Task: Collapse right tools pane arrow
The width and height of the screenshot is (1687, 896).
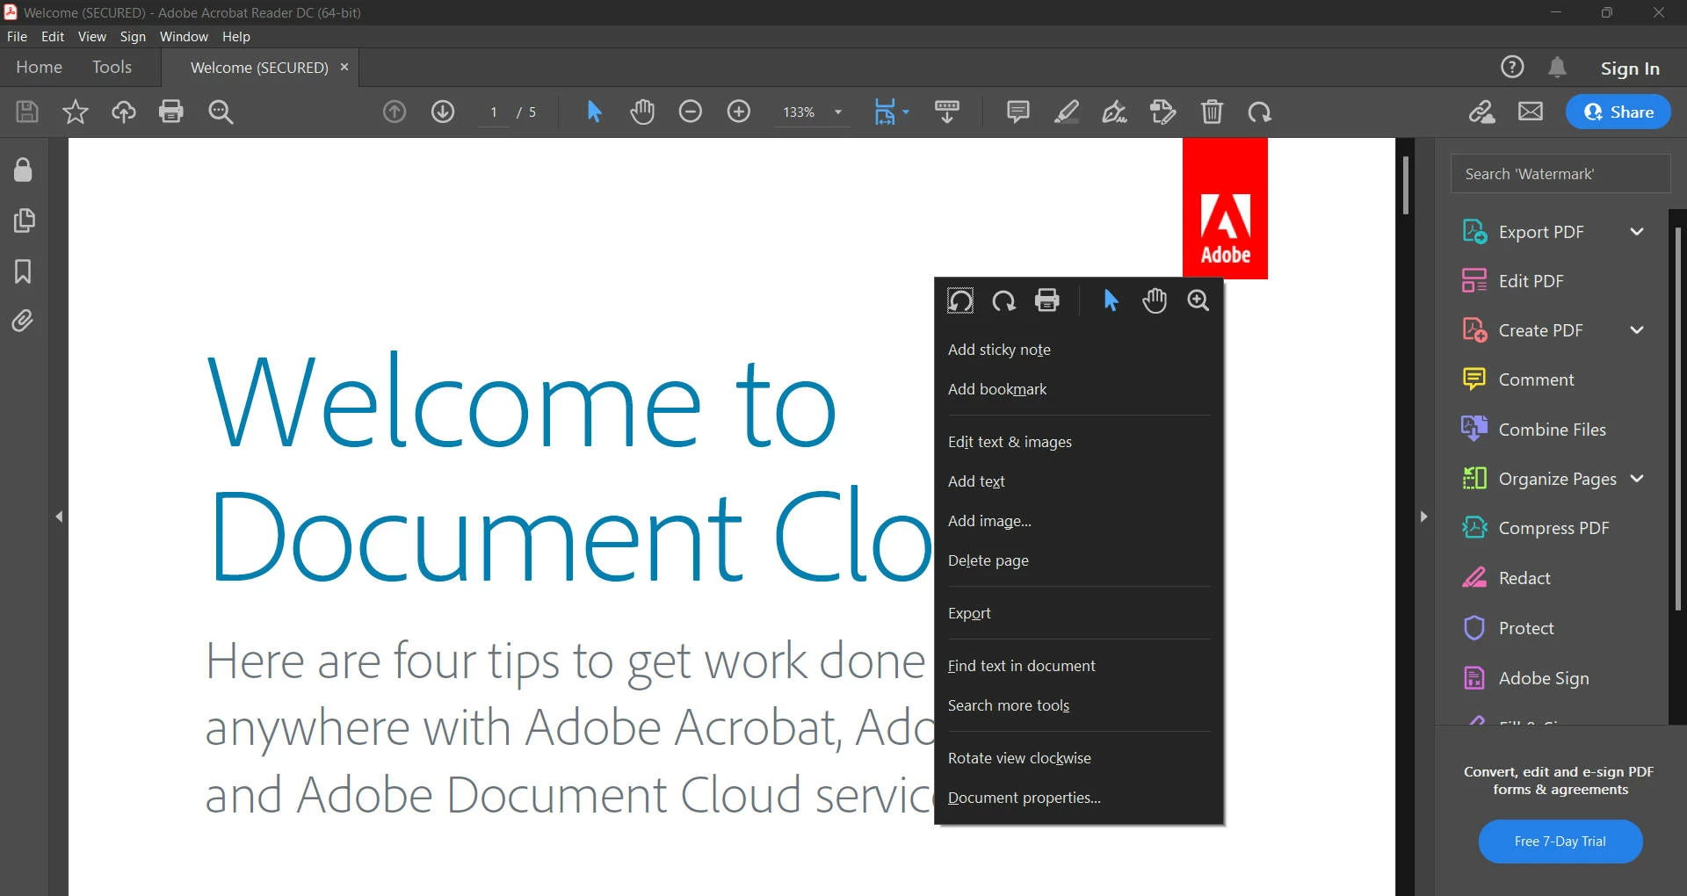Action: [1424, 517]
